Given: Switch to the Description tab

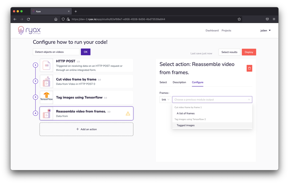Looking at the screenshot, I should coord(179,82).
